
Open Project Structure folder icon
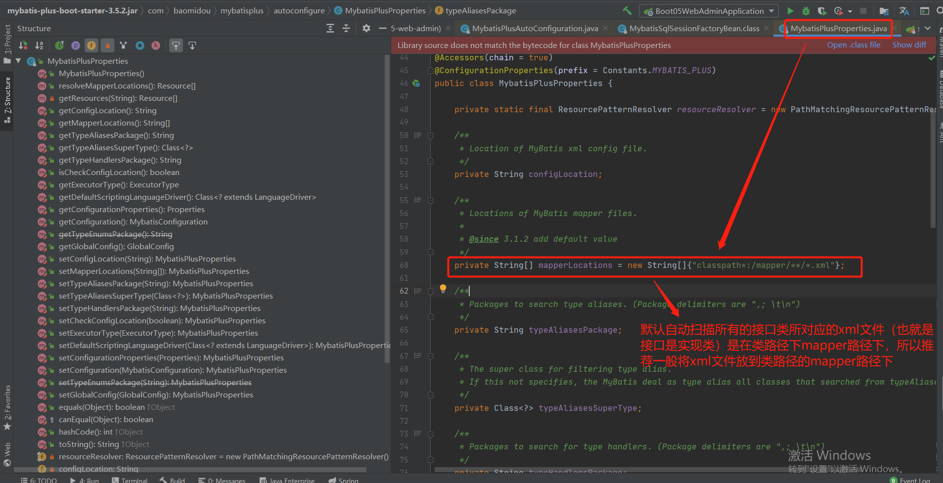pyautogui.click(x=884, y=11)
